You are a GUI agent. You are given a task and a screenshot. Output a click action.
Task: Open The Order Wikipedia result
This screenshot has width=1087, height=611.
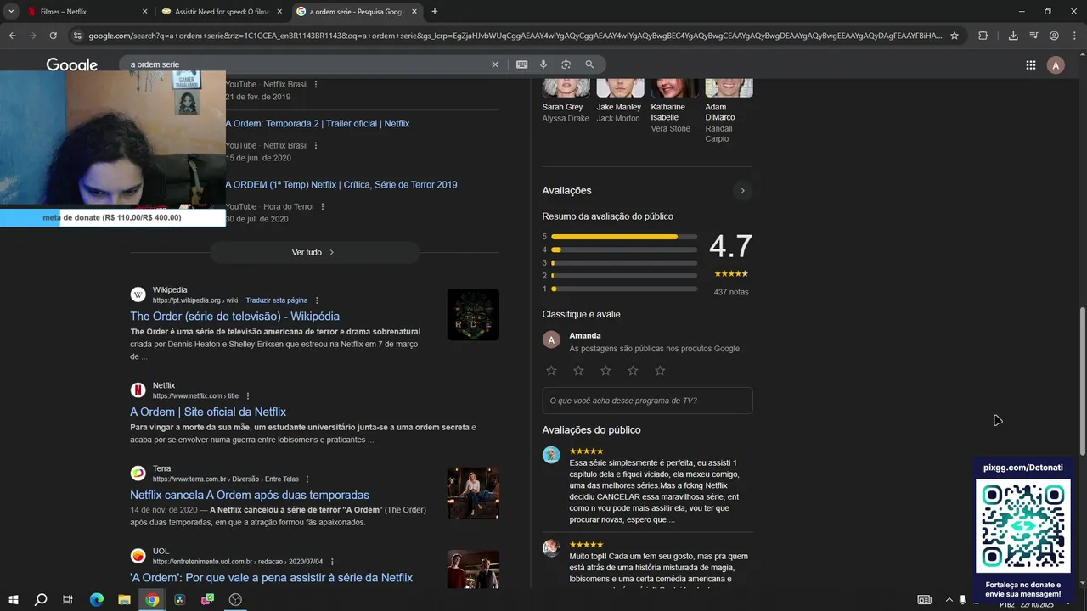[234, 317]
